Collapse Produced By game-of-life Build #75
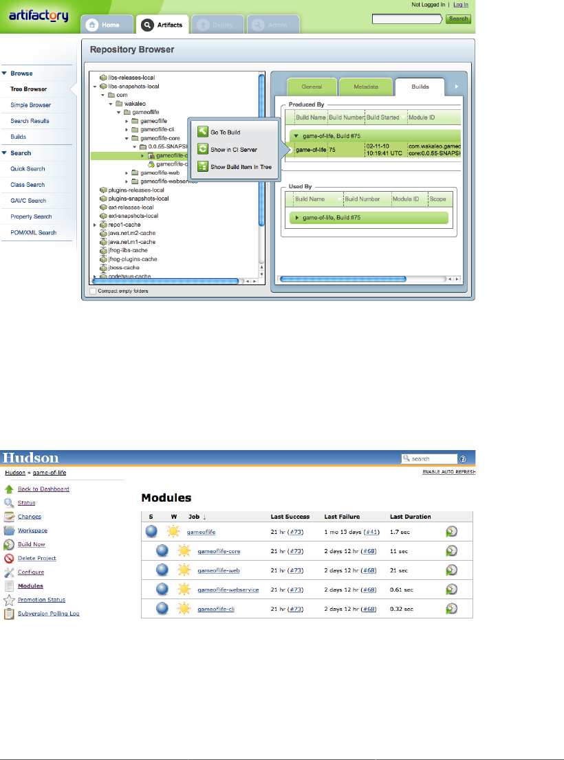 pyautogui.click(x=296, y=136)
